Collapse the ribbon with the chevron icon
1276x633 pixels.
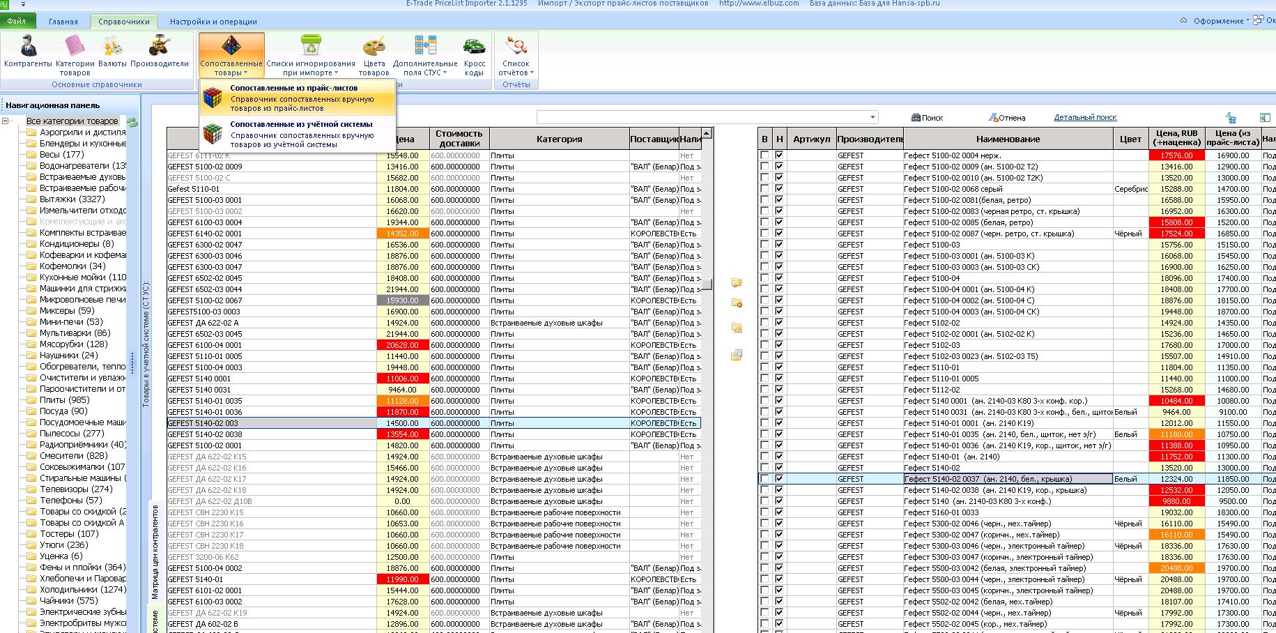(1183, 20)
